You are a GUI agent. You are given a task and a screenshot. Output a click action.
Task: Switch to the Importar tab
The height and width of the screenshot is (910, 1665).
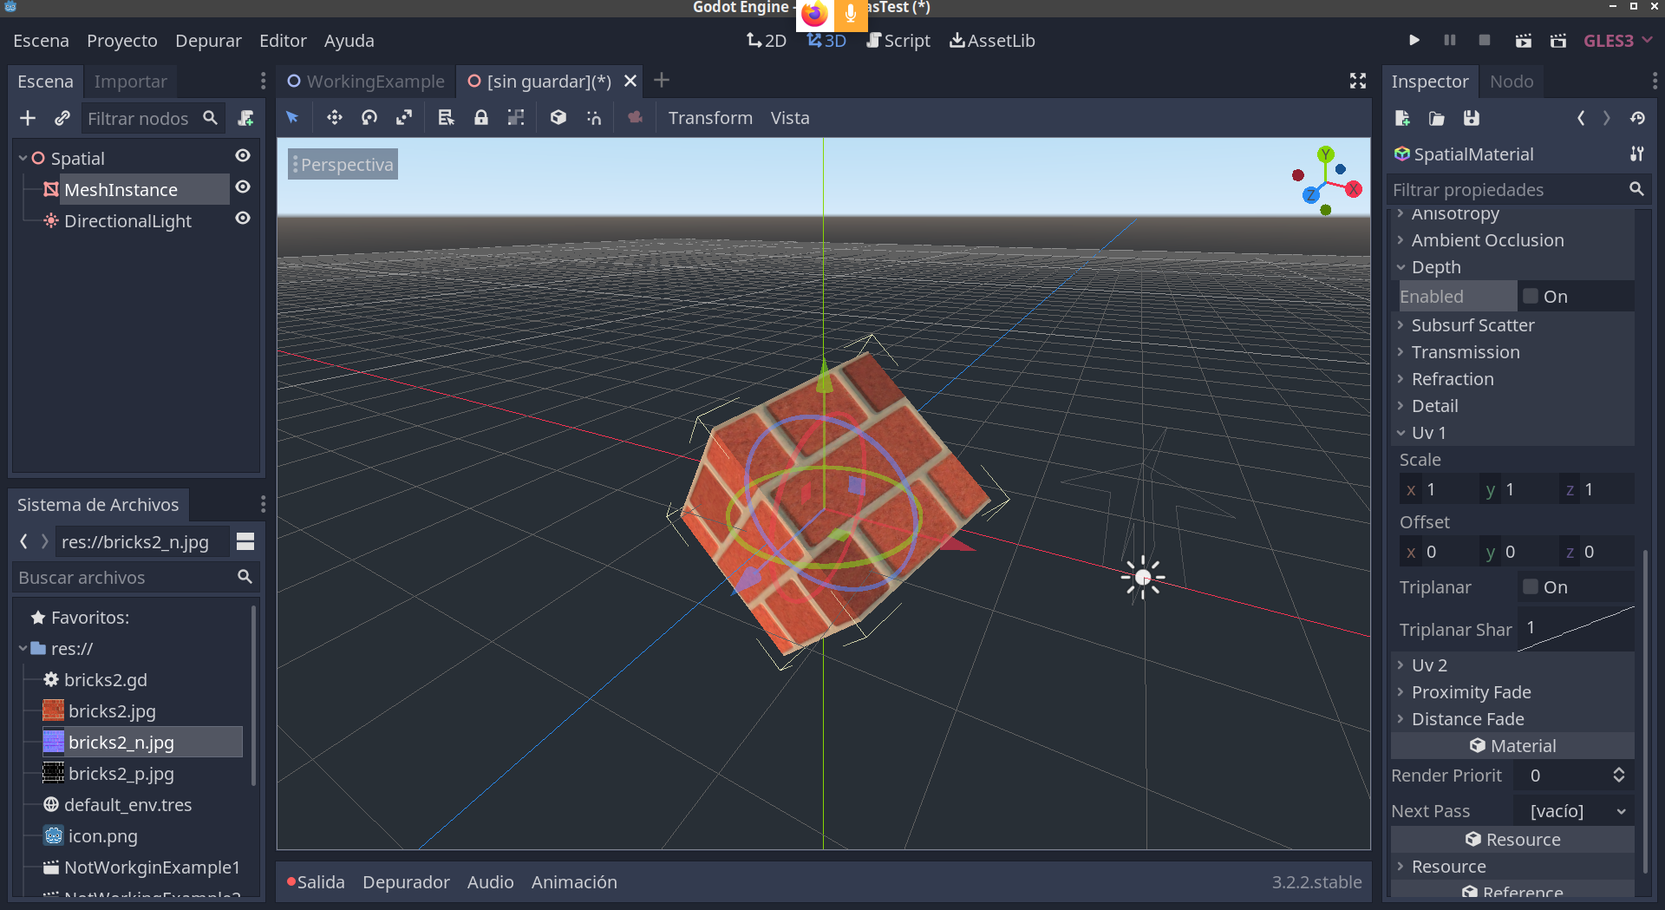[x=130, y=82]
